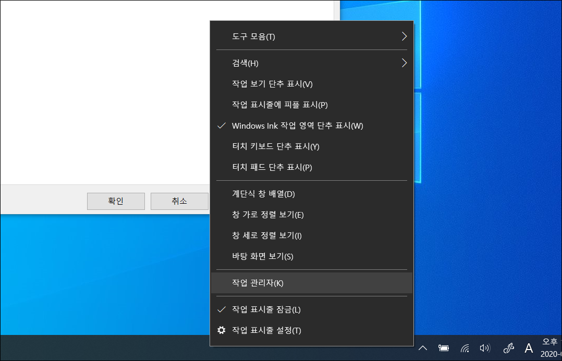Viewport: 562px width, 361px height.
Task: Toggle Windows Ink 작업 영역 단추 표시
Action: [x=297, y=126]
